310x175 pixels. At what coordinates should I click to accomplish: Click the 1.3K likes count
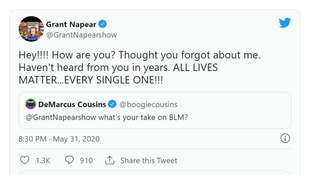click(x=43, y=160)
